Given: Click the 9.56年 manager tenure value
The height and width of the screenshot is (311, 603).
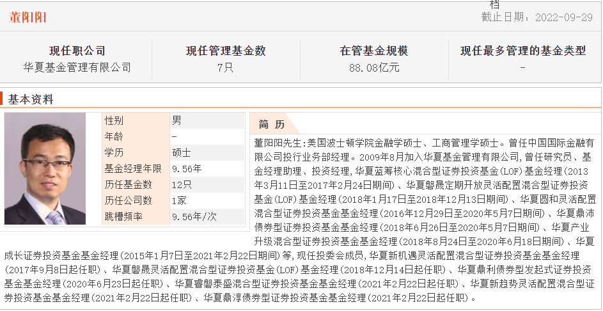Looking at the screenshot, I should tap(187, 168).
